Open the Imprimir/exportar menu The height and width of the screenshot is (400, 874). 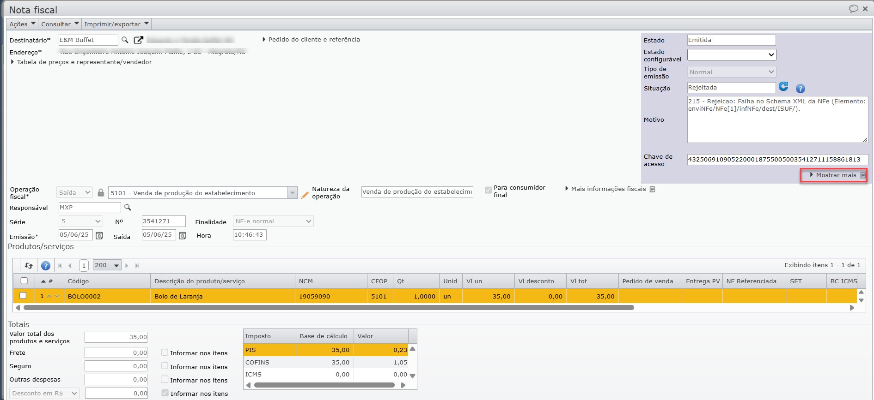116,24
